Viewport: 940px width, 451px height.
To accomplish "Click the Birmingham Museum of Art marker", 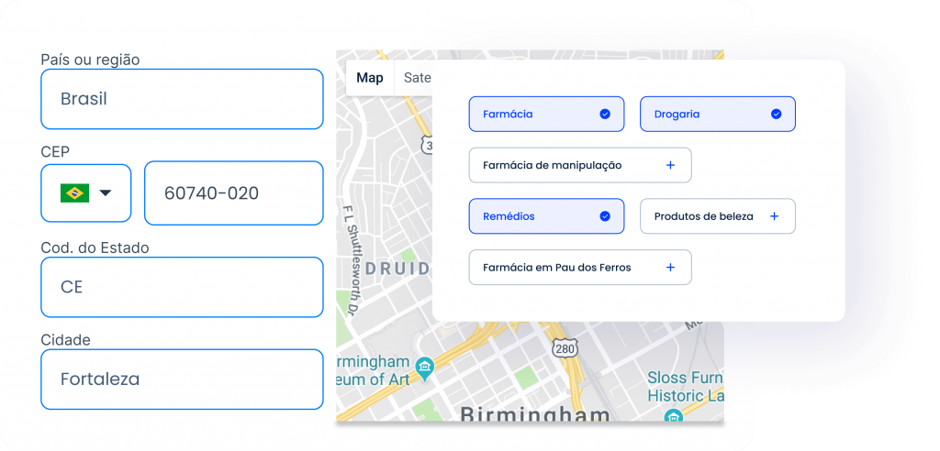I will 424,368.
